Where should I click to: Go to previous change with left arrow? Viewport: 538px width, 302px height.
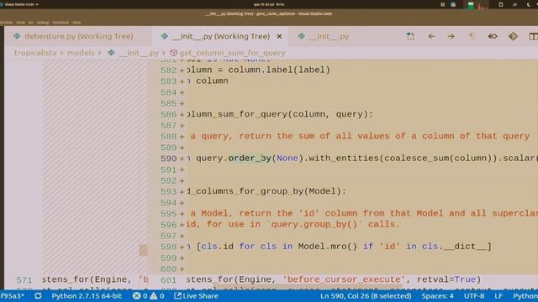(x=431, y=36)
